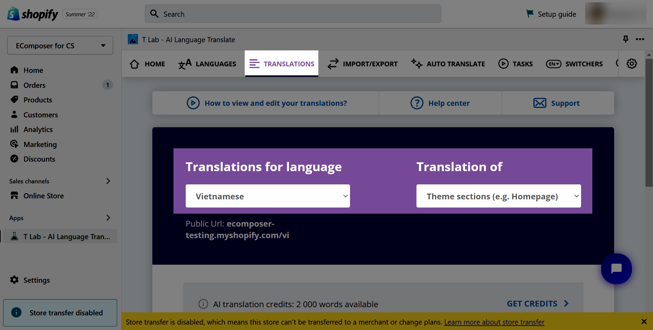Open the T Lab app settings gear icon

tap(632, 64)
